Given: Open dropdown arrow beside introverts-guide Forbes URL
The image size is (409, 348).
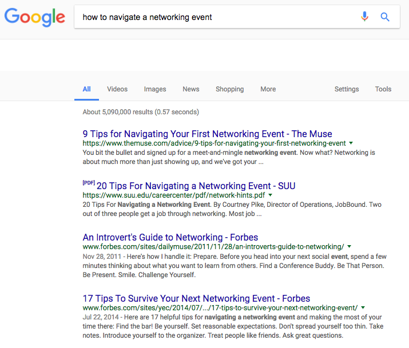Looking at the screenshot, I should click(x=350, y=246).
